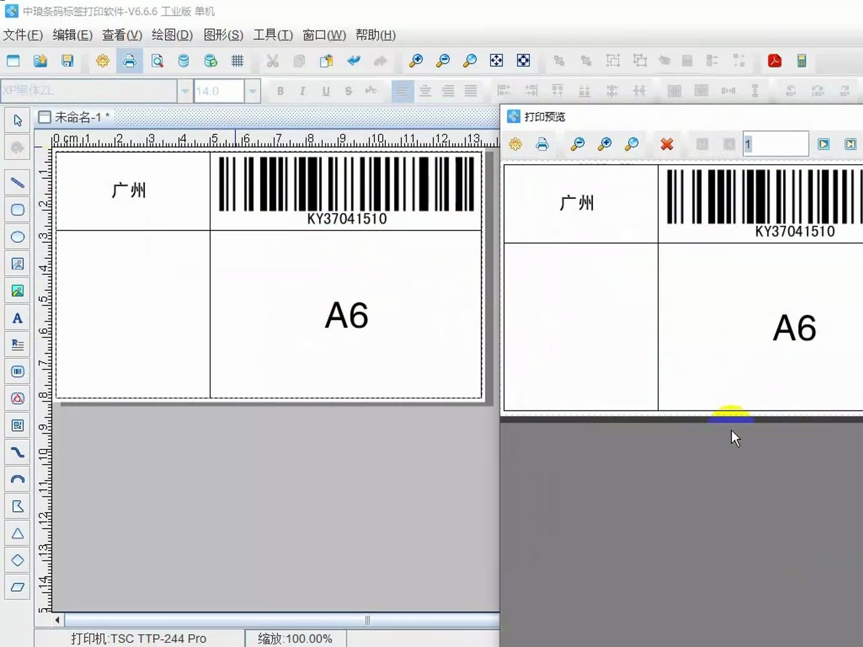Jump to last page in print preview
This screenshot has height=647, width=863.
tap(850, 144)
